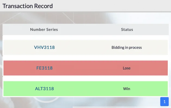Select the 'Win' status text
Viewport: 171px width, 108px height.
click(126, 89)
